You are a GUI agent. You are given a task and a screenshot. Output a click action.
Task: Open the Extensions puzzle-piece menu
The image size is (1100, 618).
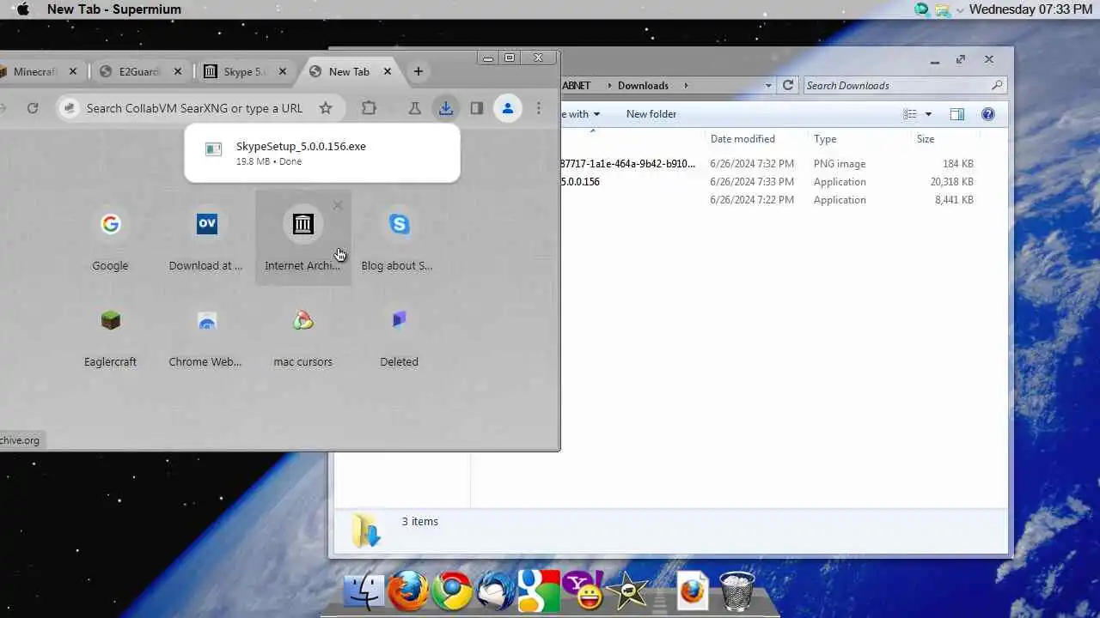click(x=369, y=108)
